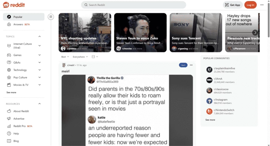Expand the Technology topic chevron
Viewport: 270px width, 146px height.
pyautogui.click(x=40, y=70)
